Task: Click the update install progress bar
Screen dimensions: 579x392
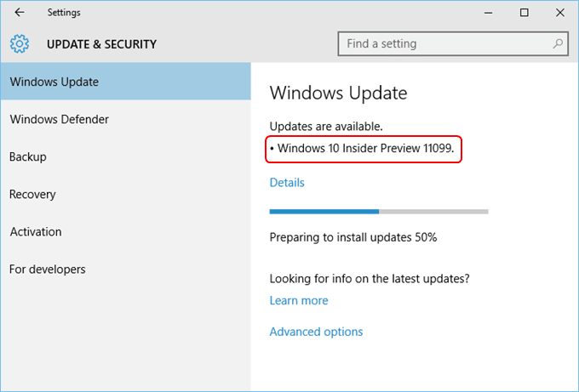Action: tap(379, 212)
